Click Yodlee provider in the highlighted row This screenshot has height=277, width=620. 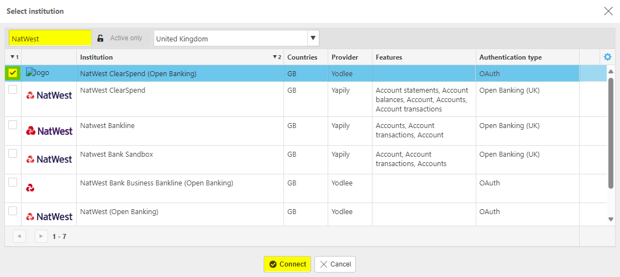click(x=341, y=73)
